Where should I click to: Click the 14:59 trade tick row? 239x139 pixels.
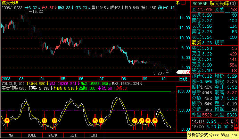click(x=213, y=121)
